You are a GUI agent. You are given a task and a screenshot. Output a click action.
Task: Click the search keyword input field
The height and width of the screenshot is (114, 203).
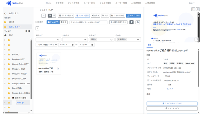88,22
